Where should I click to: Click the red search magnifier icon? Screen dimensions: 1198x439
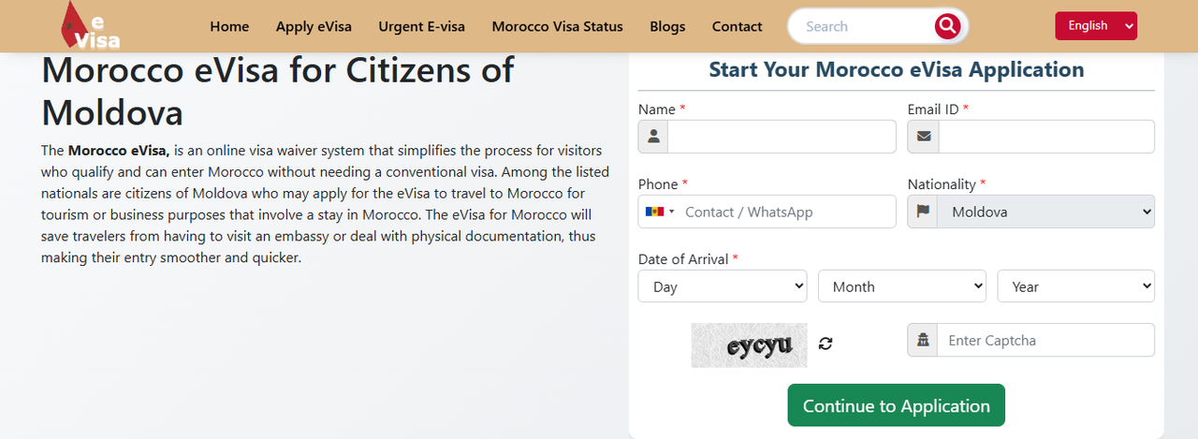[x=947, y=26]
